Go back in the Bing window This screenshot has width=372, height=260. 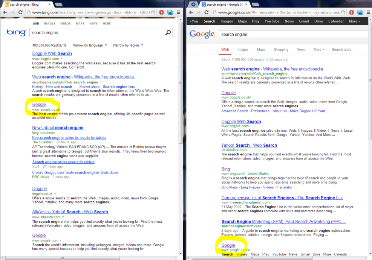[x=5, y=12]
